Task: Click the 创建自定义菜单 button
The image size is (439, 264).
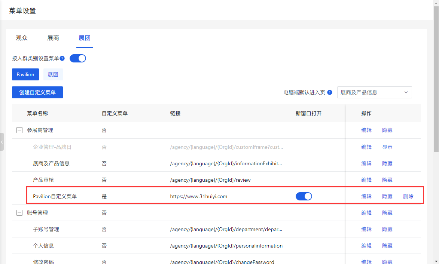Action: [37, 92]
